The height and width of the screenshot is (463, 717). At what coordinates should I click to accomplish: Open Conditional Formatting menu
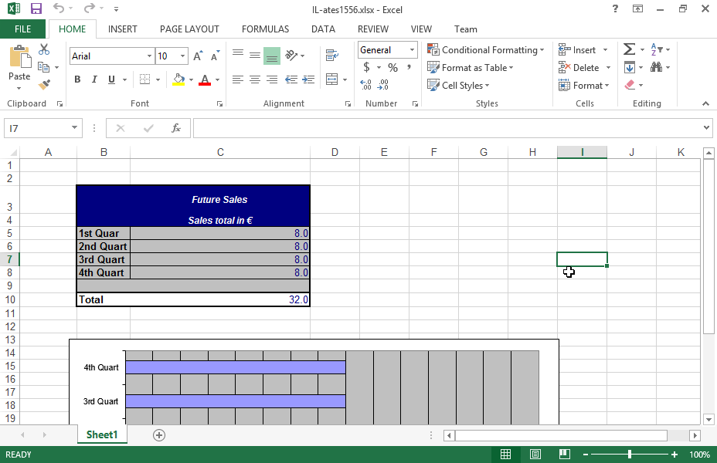coord(485,50)
